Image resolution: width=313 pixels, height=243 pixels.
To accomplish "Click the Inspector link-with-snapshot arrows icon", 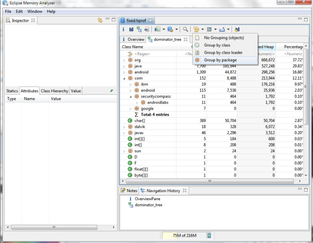I will pos(100,20).
